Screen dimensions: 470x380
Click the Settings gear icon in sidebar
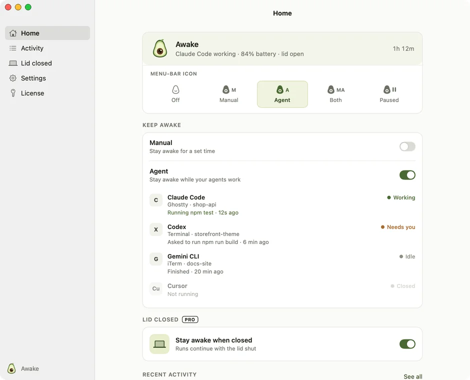tap(13, 78)
